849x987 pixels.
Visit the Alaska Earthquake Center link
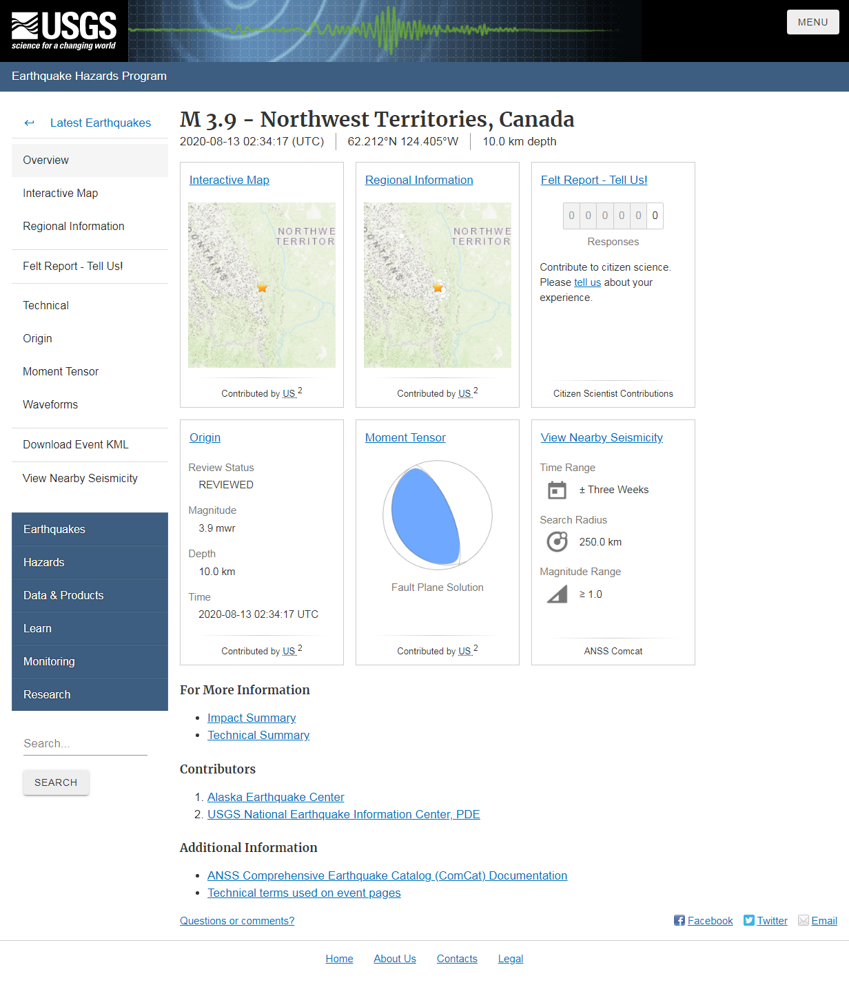tap(276, 797)
